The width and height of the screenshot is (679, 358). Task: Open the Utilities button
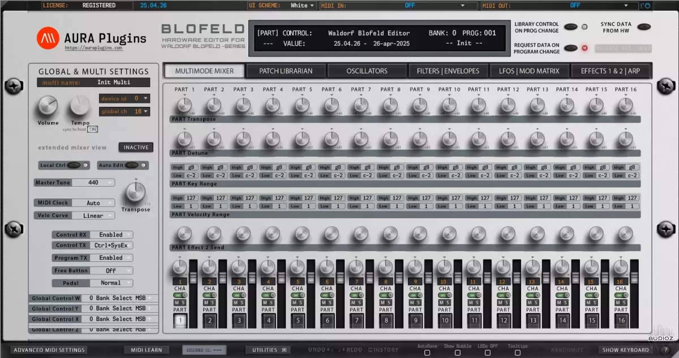(x=268, y=350)
